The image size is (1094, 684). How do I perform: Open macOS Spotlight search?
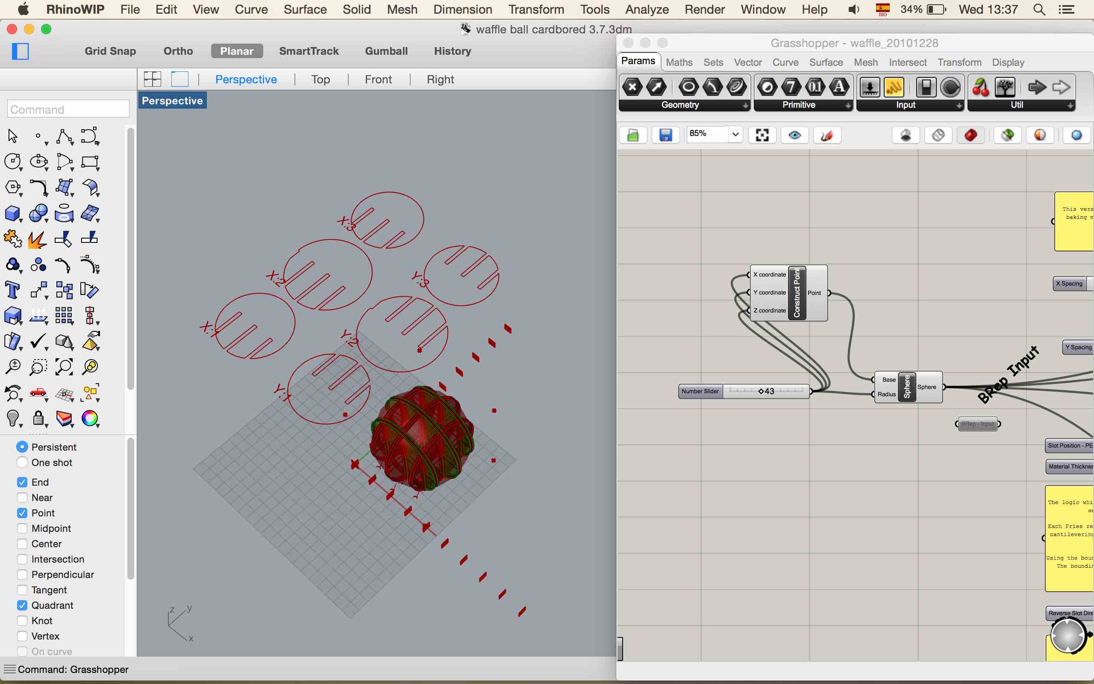1039,9
